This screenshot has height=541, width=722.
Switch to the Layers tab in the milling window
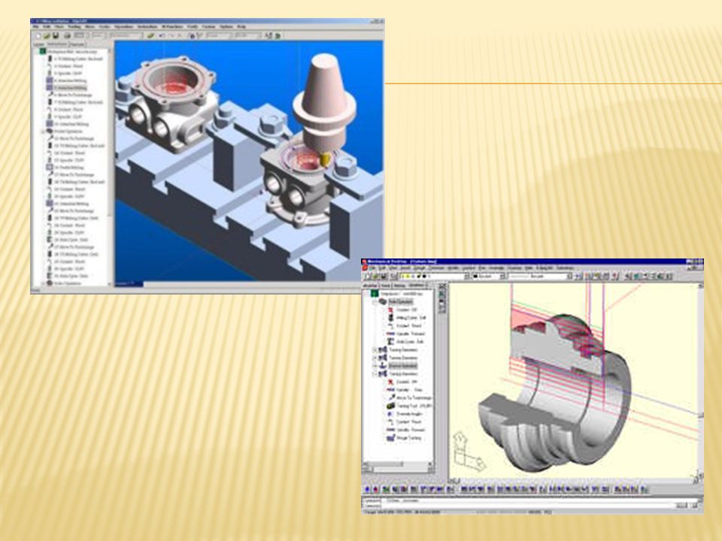coord(38,44)
